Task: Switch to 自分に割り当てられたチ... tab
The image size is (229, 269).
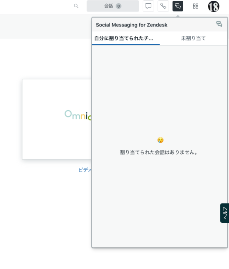Action: [x=126, y=38]
